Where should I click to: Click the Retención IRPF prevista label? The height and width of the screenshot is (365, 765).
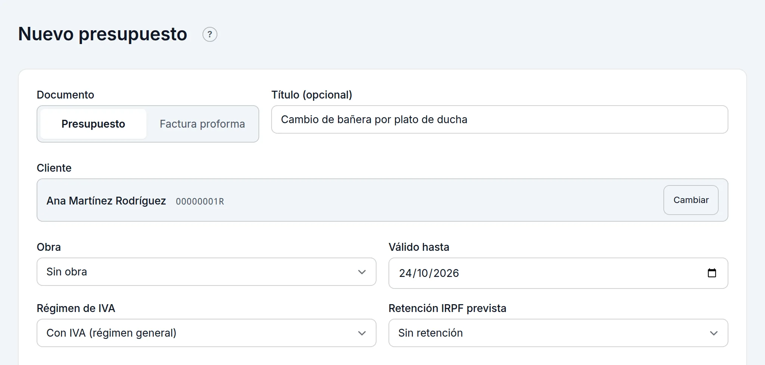447,308
